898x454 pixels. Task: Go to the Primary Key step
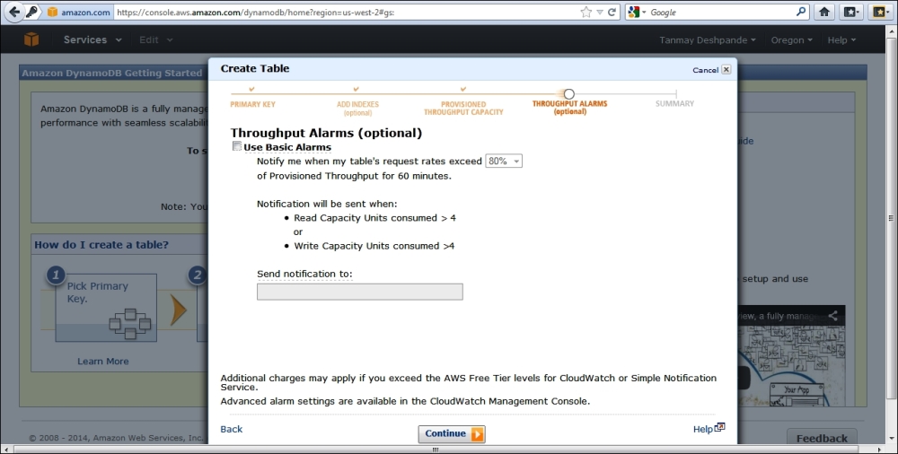[x=252, y=104]
